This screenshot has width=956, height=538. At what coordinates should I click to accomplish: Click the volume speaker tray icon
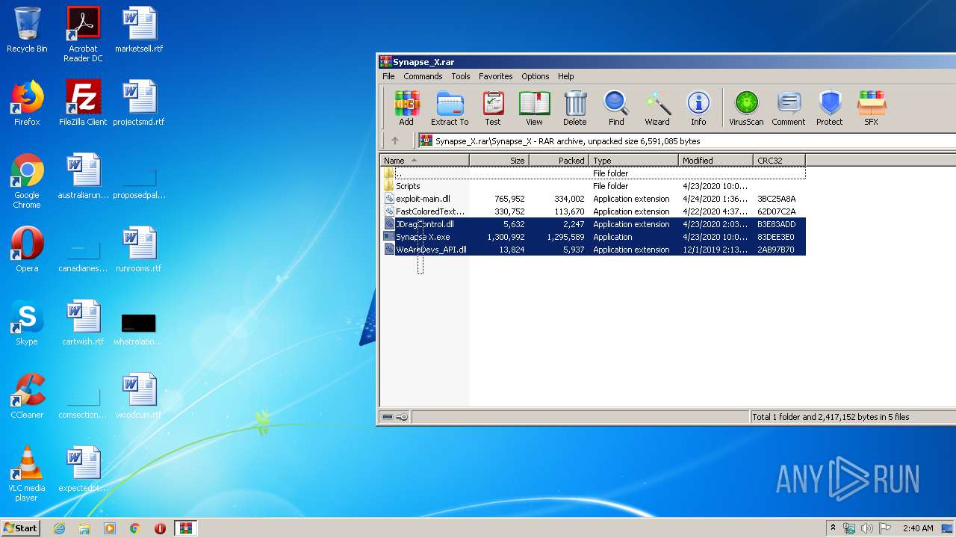867,528
